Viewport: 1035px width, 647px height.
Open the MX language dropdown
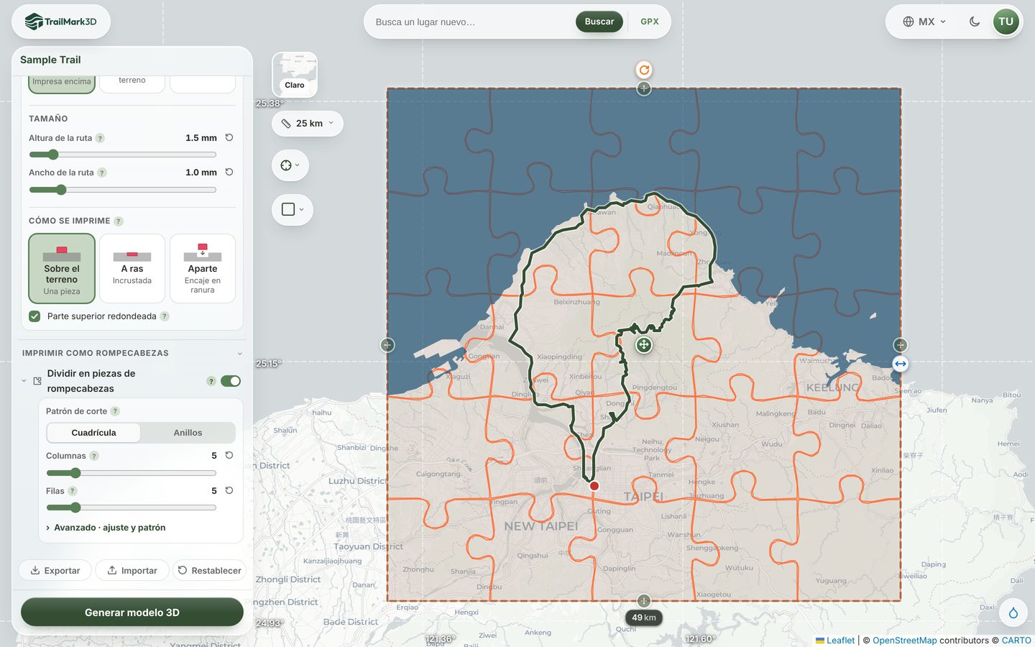(x=924, y=22)
